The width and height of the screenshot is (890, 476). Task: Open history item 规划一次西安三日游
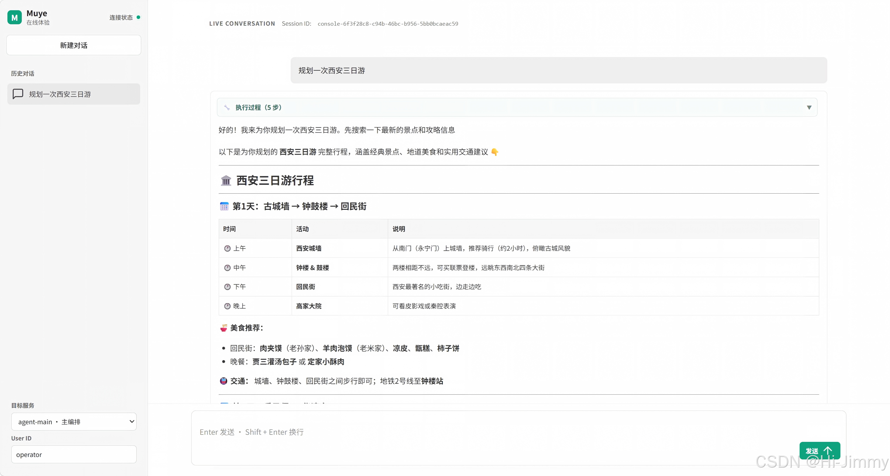coord(74,94)
